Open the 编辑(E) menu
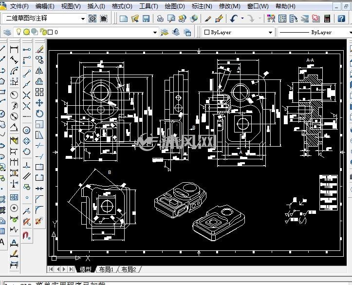The width and height of the screenshot is (352, 285). [45, 6]
